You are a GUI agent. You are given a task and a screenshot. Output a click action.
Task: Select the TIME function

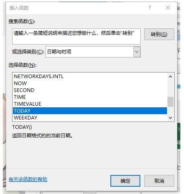click(x=90, y=97)
